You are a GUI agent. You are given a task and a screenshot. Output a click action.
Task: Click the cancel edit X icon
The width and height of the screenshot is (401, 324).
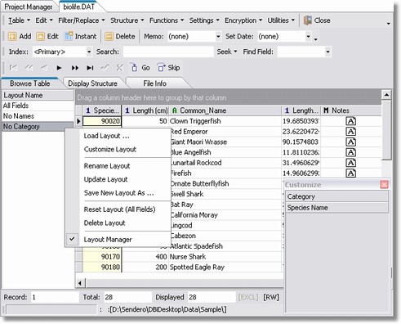[x=119, y=68]
